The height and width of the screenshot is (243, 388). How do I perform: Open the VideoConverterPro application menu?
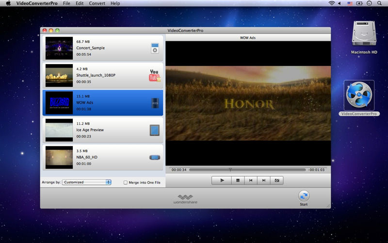click(37, 3)
